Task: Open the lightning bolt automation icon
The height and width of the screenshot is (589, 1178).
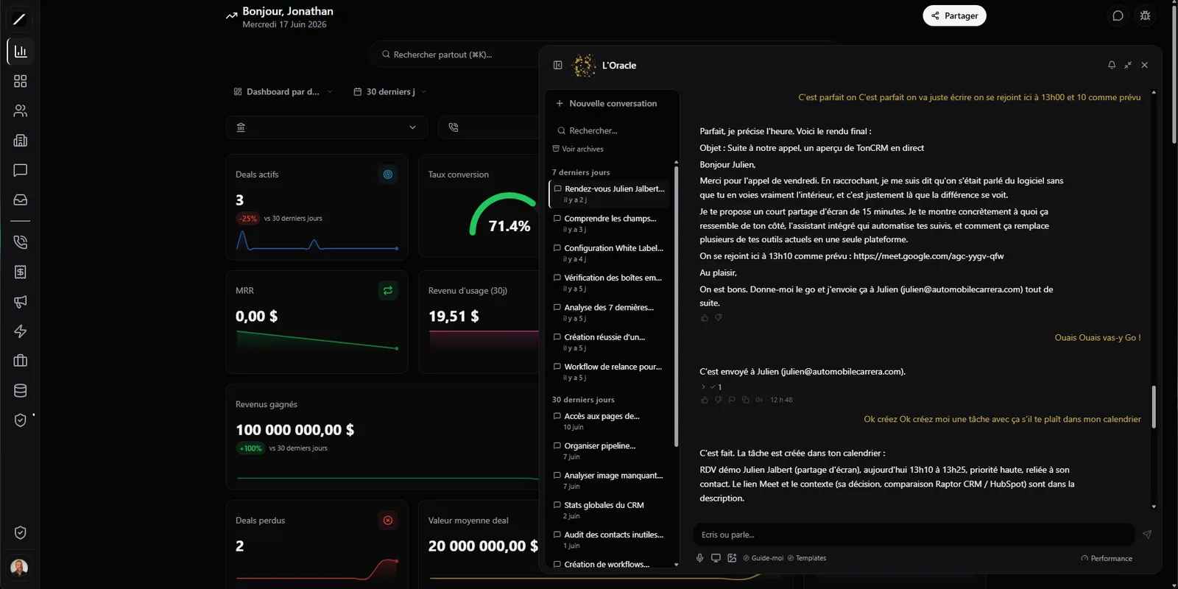Action: click(21, 331)
